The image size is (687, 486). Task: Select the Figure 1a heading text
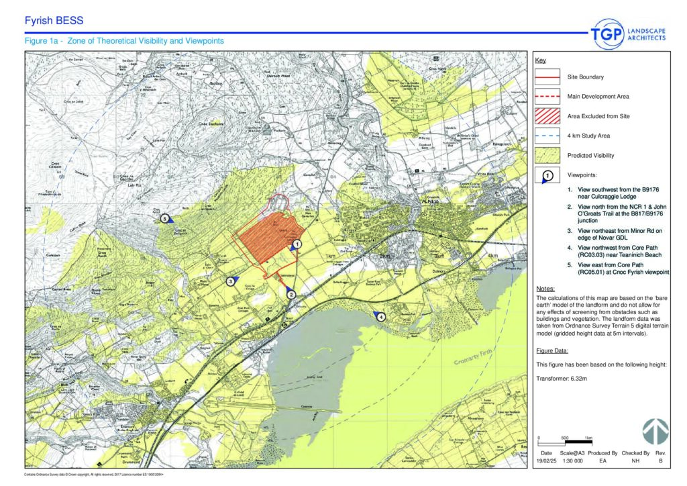123,41
